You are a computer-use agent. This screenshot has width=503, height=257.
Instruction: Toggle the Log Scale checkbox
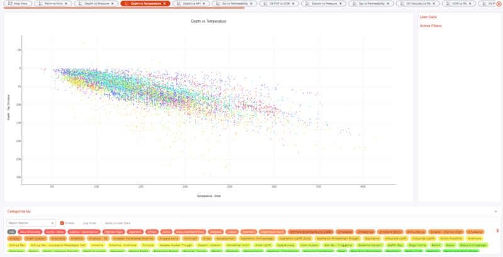click(80, 223)
